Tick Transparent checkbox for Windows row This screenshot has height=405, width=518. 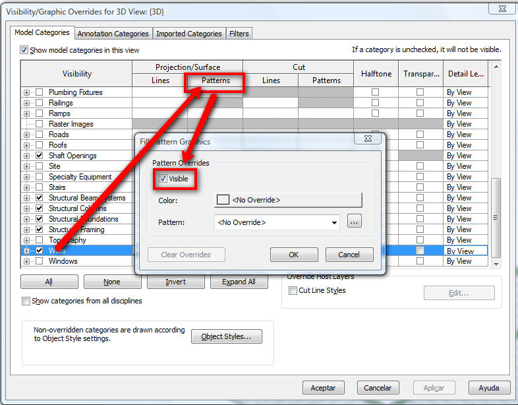tap(420, 261)
